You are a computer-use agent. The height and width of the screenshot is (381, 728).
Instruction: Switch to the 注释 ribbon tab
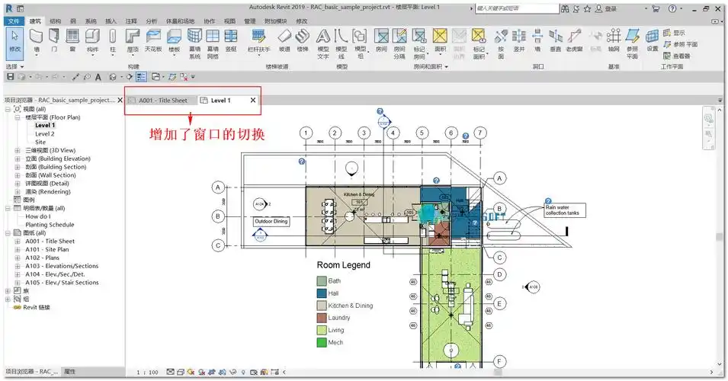(131, 21)
